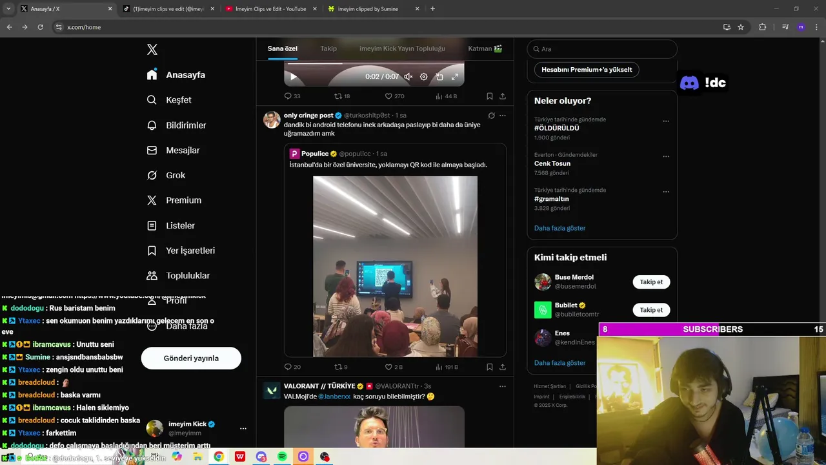Share the top video post
Viewport: 826px width, 465px height.
click(x=503, y=96)
